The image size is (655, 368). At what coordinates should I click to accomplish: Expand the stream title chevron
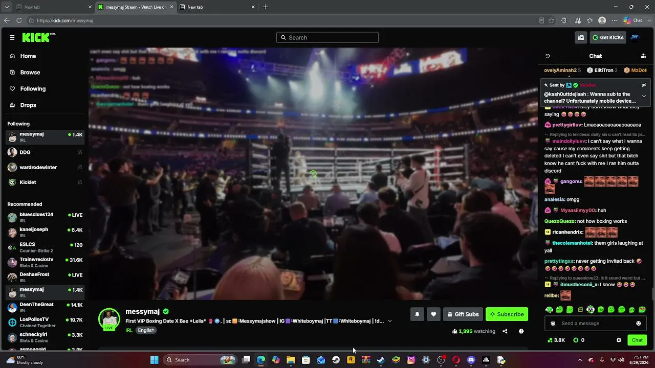point(390,321)
